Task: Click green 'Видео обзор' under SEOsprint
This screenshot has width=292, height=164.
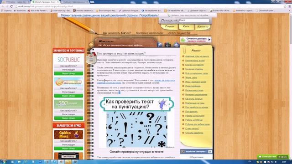Action: (x=68, y=118)
